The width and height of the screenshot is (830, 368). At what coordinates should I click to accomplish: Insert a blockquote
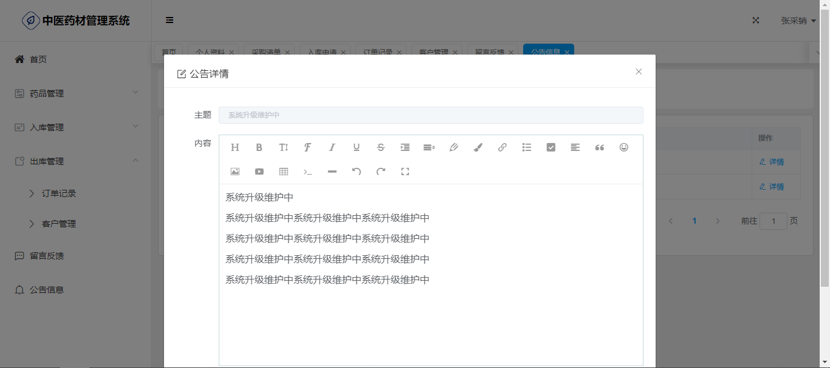[x=600, y=147]
